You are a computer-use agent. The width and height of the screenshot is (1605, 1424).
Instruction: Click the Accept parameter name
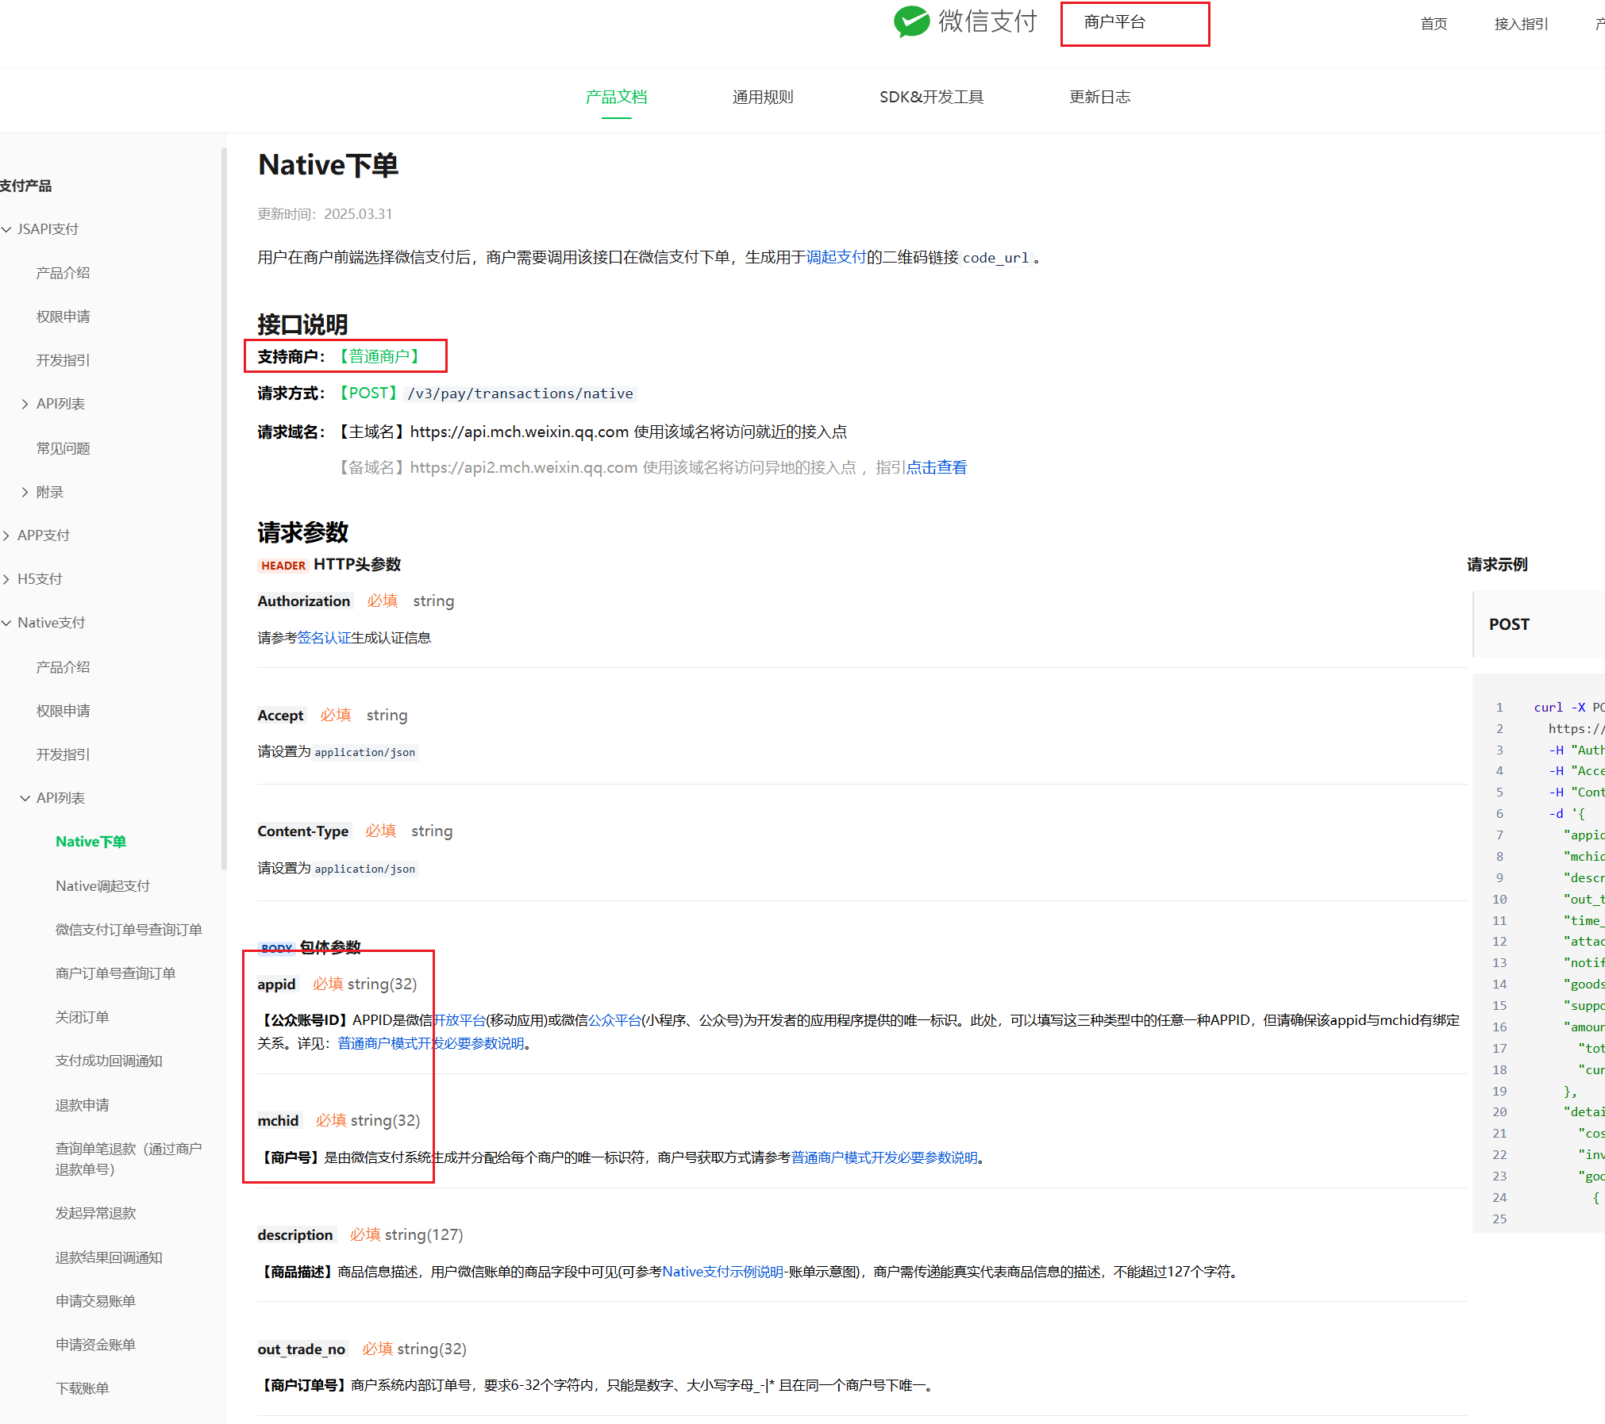tap(280, 716)
